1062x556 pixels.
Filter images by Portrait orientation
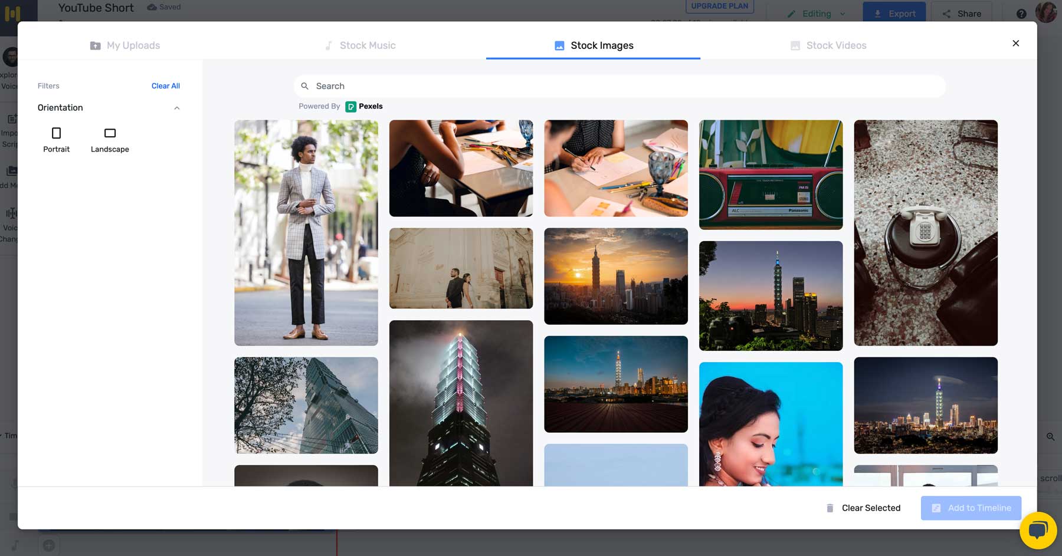(57, 140)
